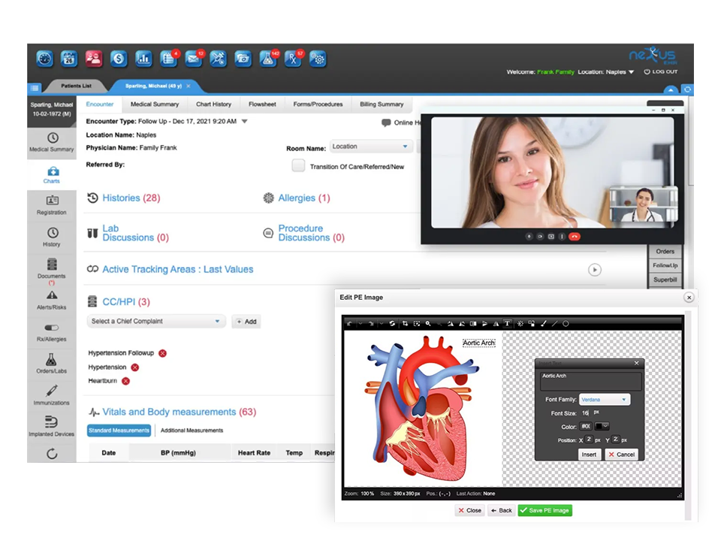Check Transition Of Care/Referred/New checkbox
The width and height of the screenshot is (721, 541).
[x=298, y=166]
